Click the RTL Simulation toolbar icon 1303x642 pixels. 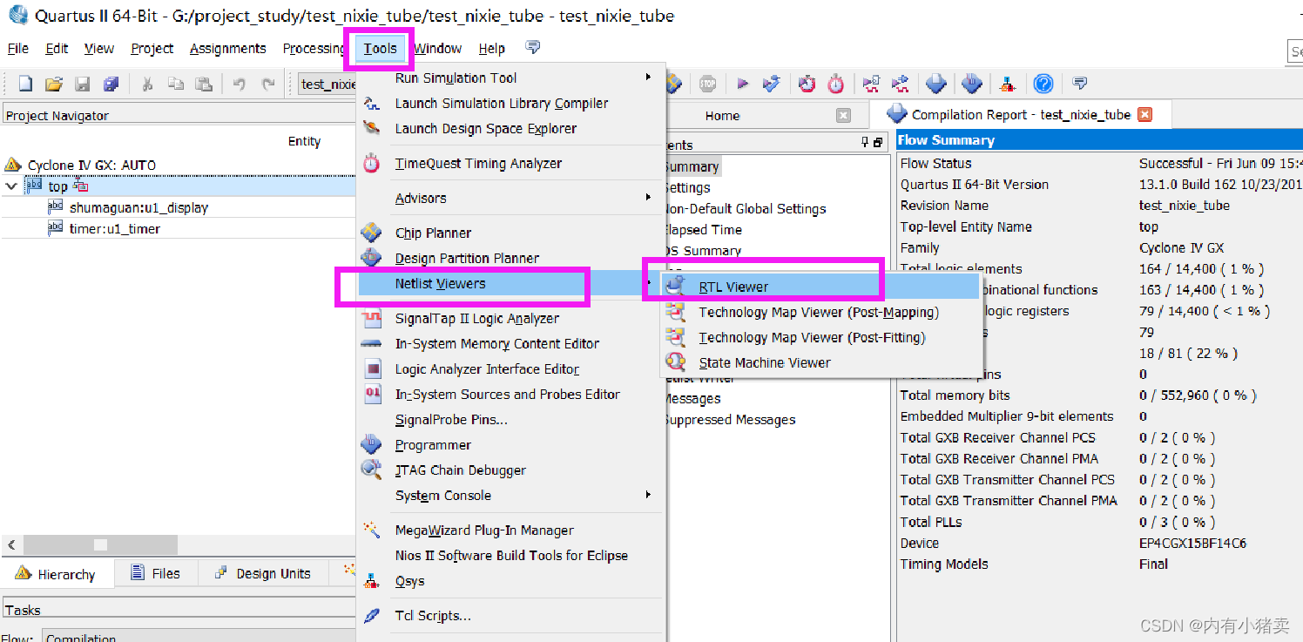click(871, 84)
